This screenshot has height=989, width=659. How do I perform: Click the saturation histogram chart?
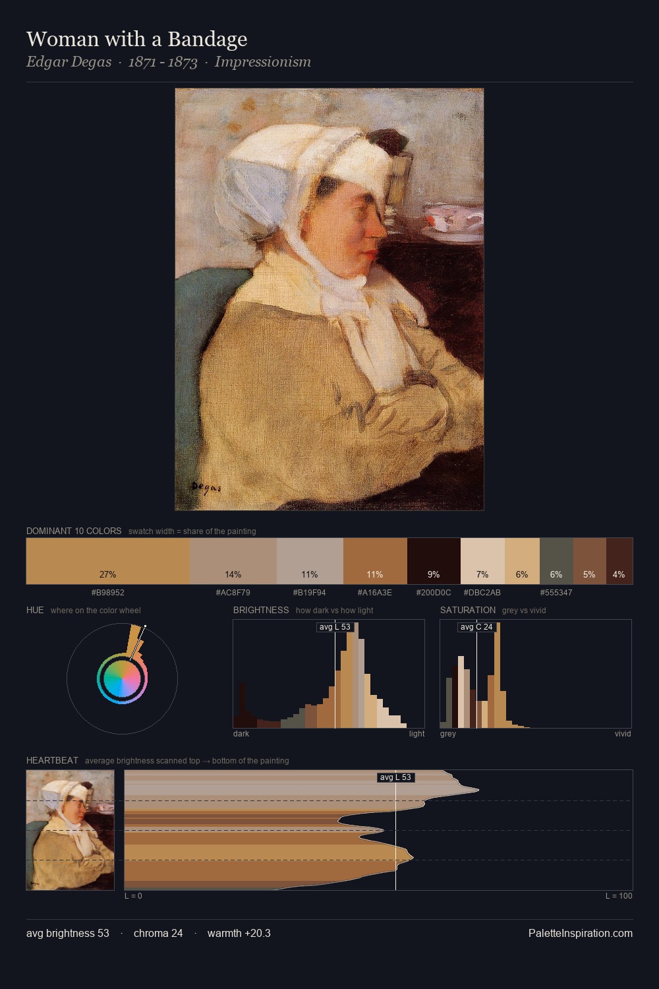536,674
